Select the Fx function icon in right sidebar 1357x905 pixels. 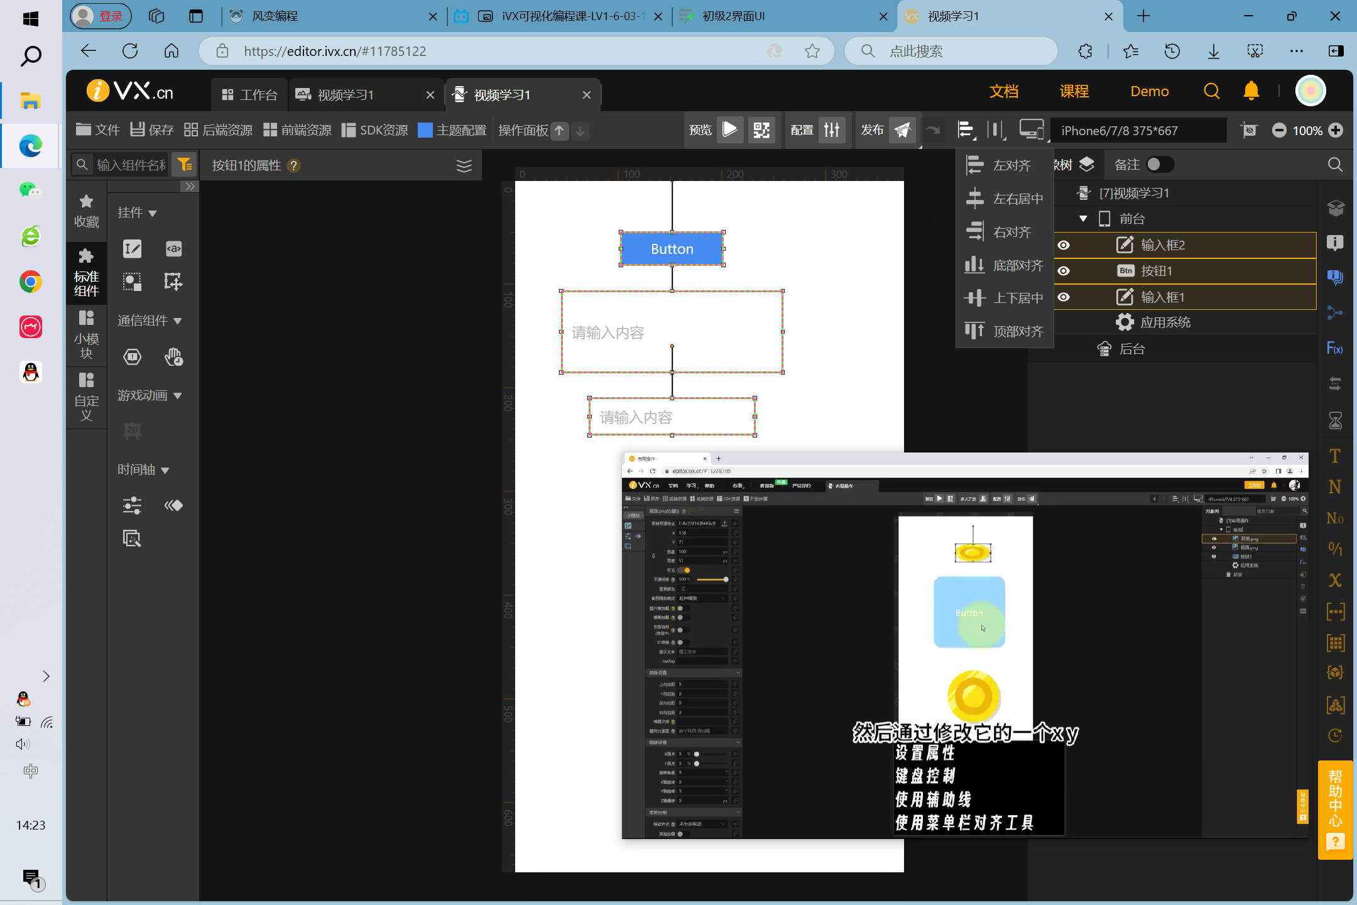1335,348
